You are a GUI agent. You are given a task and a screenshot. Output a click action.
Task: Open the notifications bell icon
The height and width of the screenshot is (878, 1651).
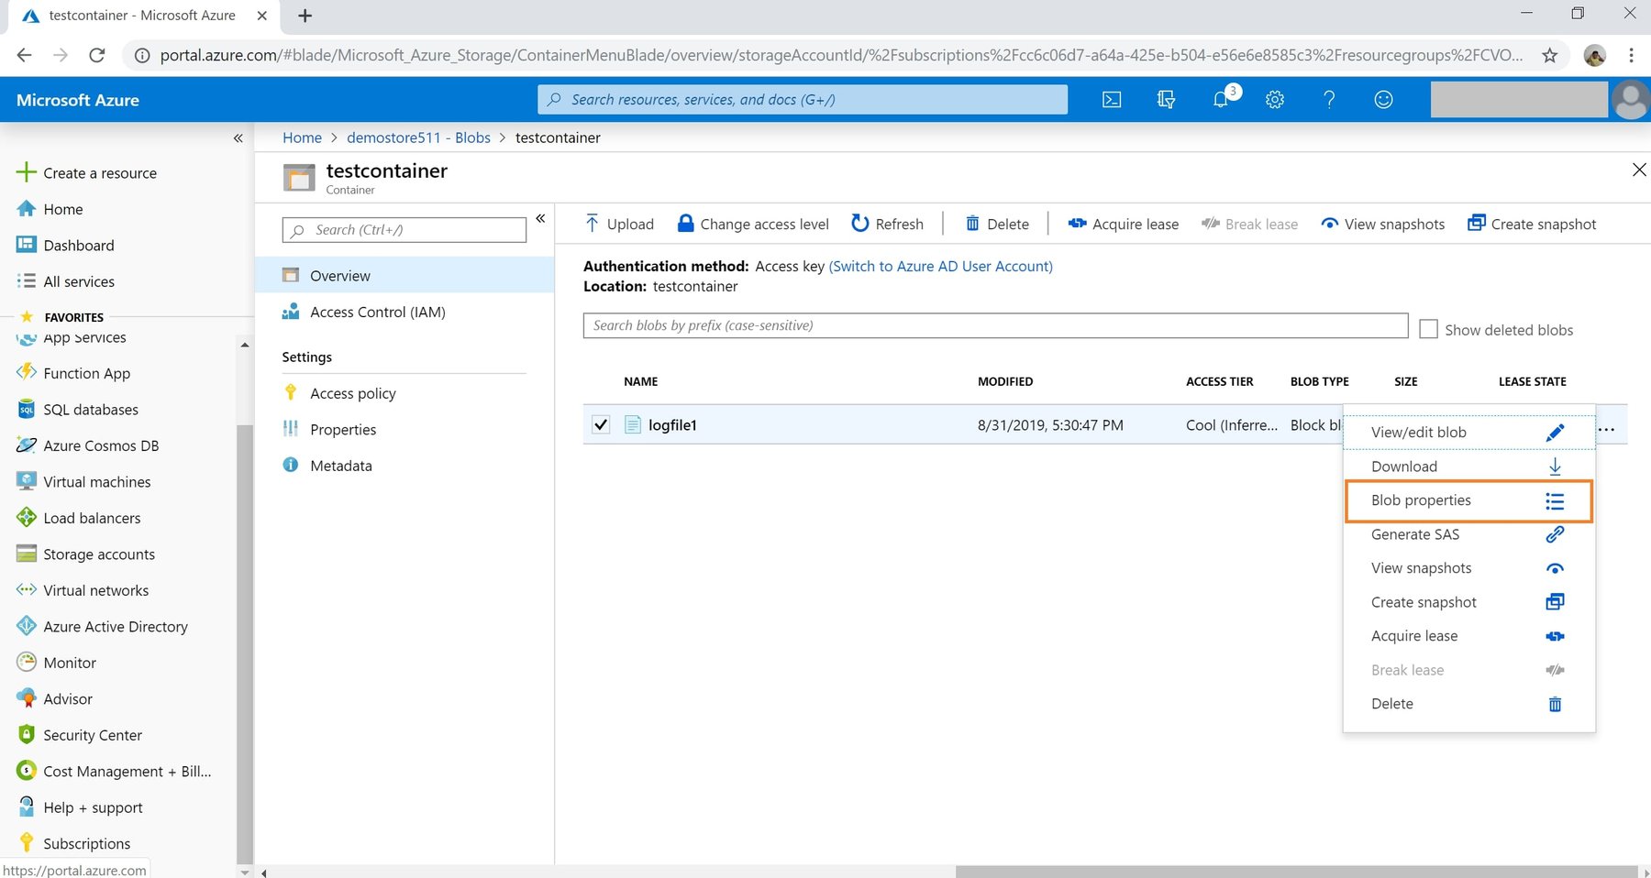coord(1220,99)
